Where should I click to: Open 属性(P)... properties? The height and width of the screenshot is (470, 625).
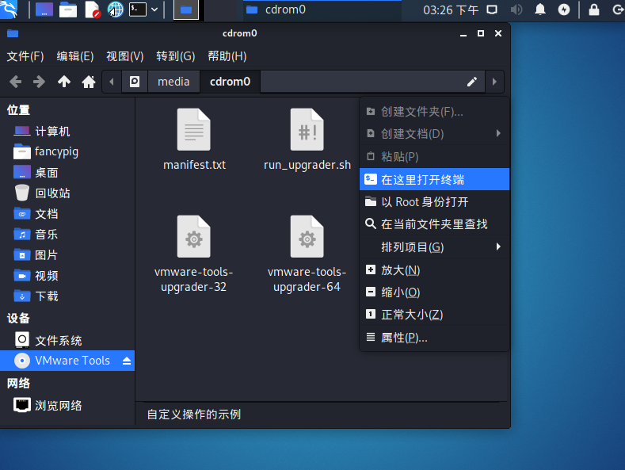click(x=434, y=338)
